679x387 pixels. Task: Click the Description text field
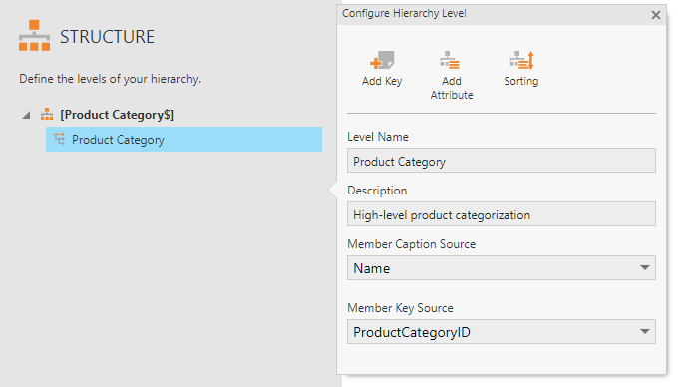point(501,214)
